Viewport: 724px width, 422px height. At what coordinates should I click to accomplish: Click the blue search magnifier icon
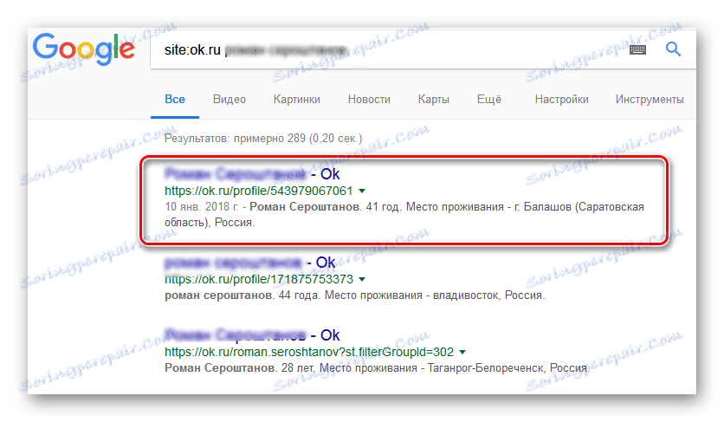pyautogui.click(x=673, y=49)
